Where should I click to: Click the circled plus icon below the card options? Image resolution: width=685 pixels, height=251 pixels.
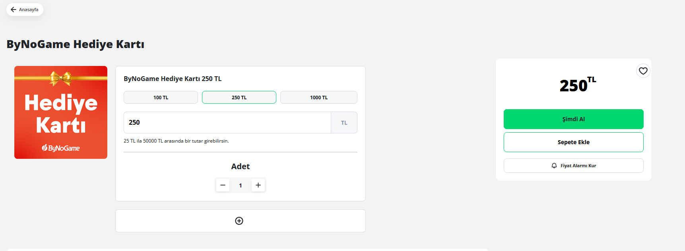tap(239, 221)
